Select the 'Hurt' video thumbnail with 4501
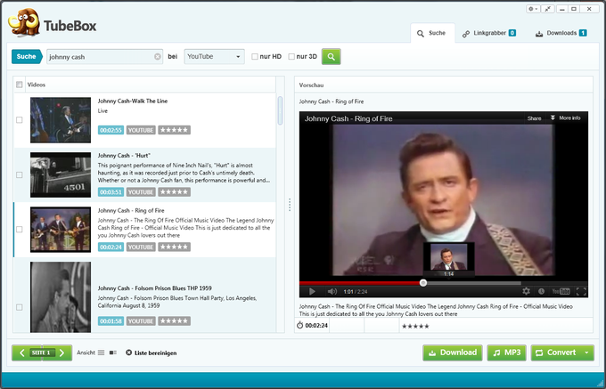This screenshot has height=389, width=606. coord(61,174)
